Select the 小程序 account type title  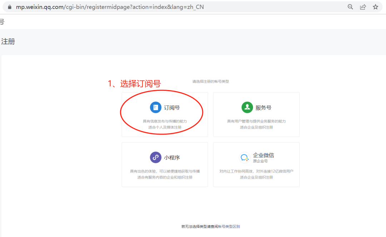172,158
